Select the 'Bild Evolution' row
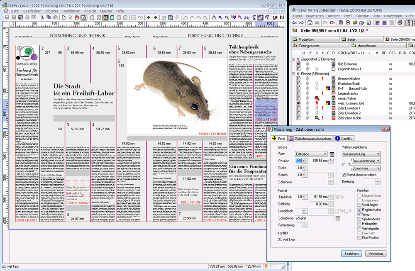Image resolution: width=415 pixels, height=271 pixels. pyautogui.click(x=353, y=64)
